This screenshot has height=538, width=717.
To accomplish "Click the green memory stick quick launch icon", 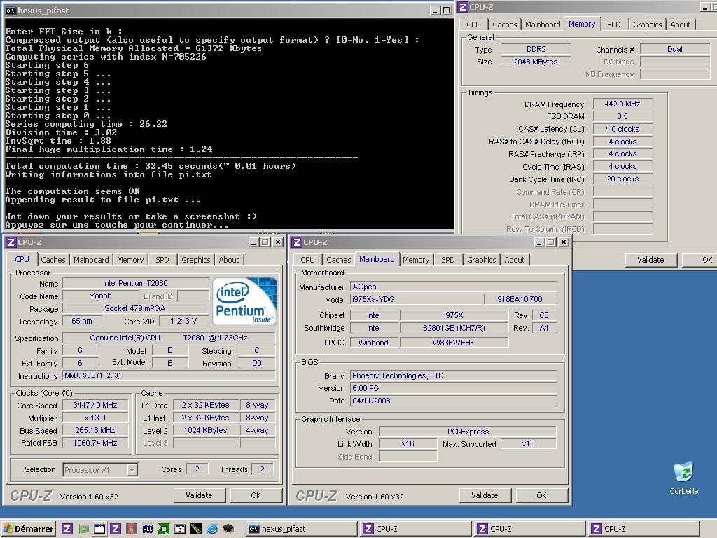I will point(196,529).
